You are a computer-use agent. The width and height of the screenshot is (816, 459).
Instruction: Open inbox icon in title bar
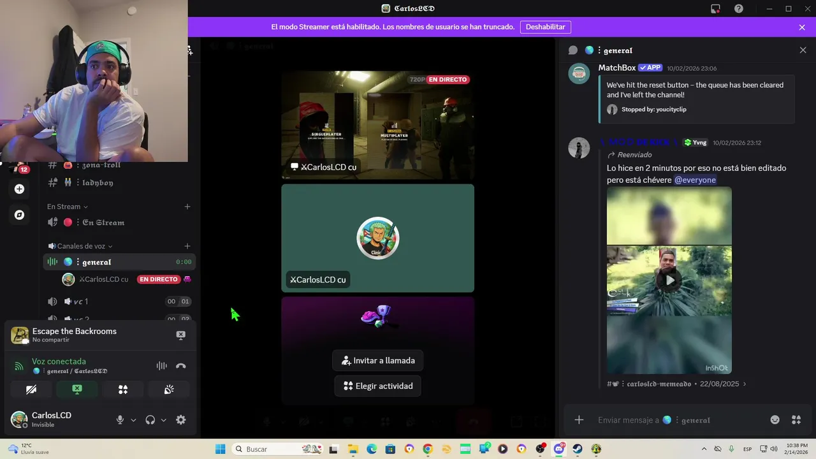715,9
